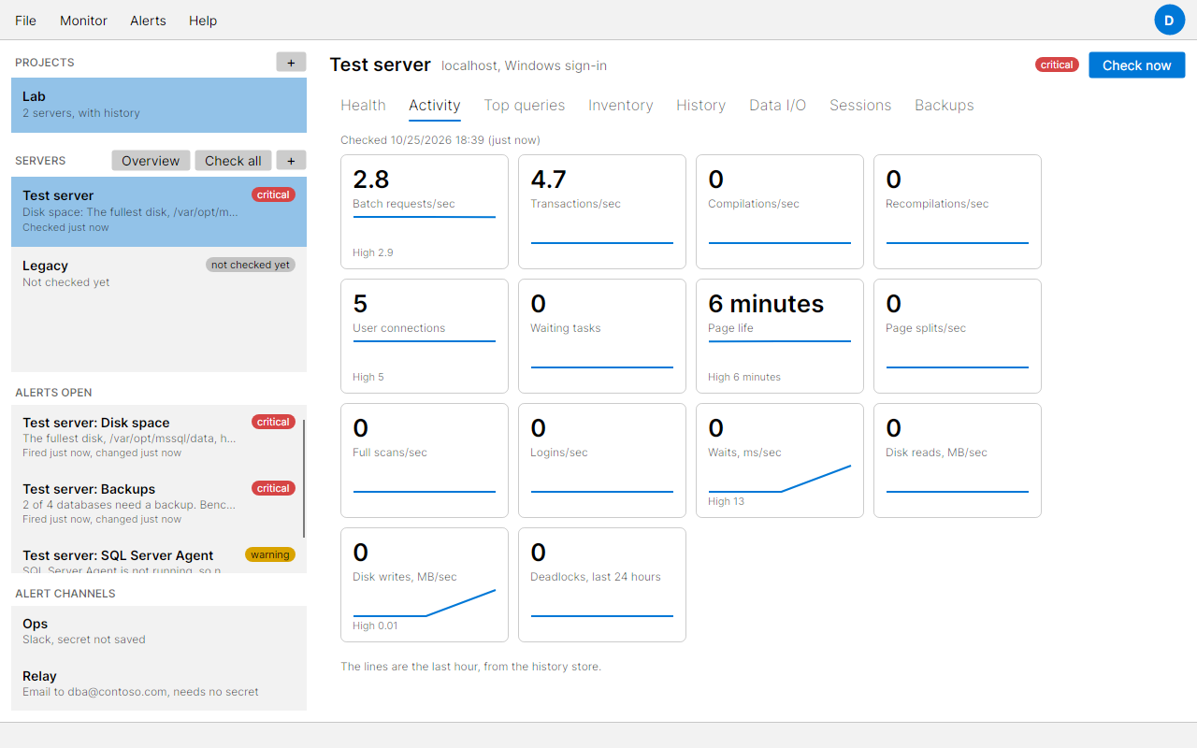This screenshot has width=1197, height=748.
Task: Select Test server in servers list
Action: pos(159,211)
